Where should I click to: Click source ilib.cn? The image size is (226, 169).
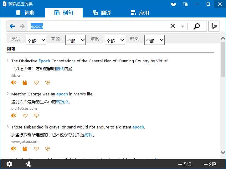point(16,75)
